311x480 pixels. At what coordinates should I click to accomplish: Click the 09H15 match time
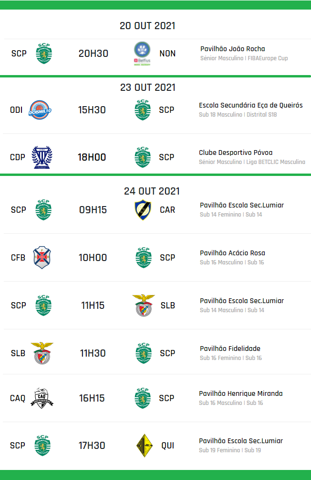coord(93,209)
